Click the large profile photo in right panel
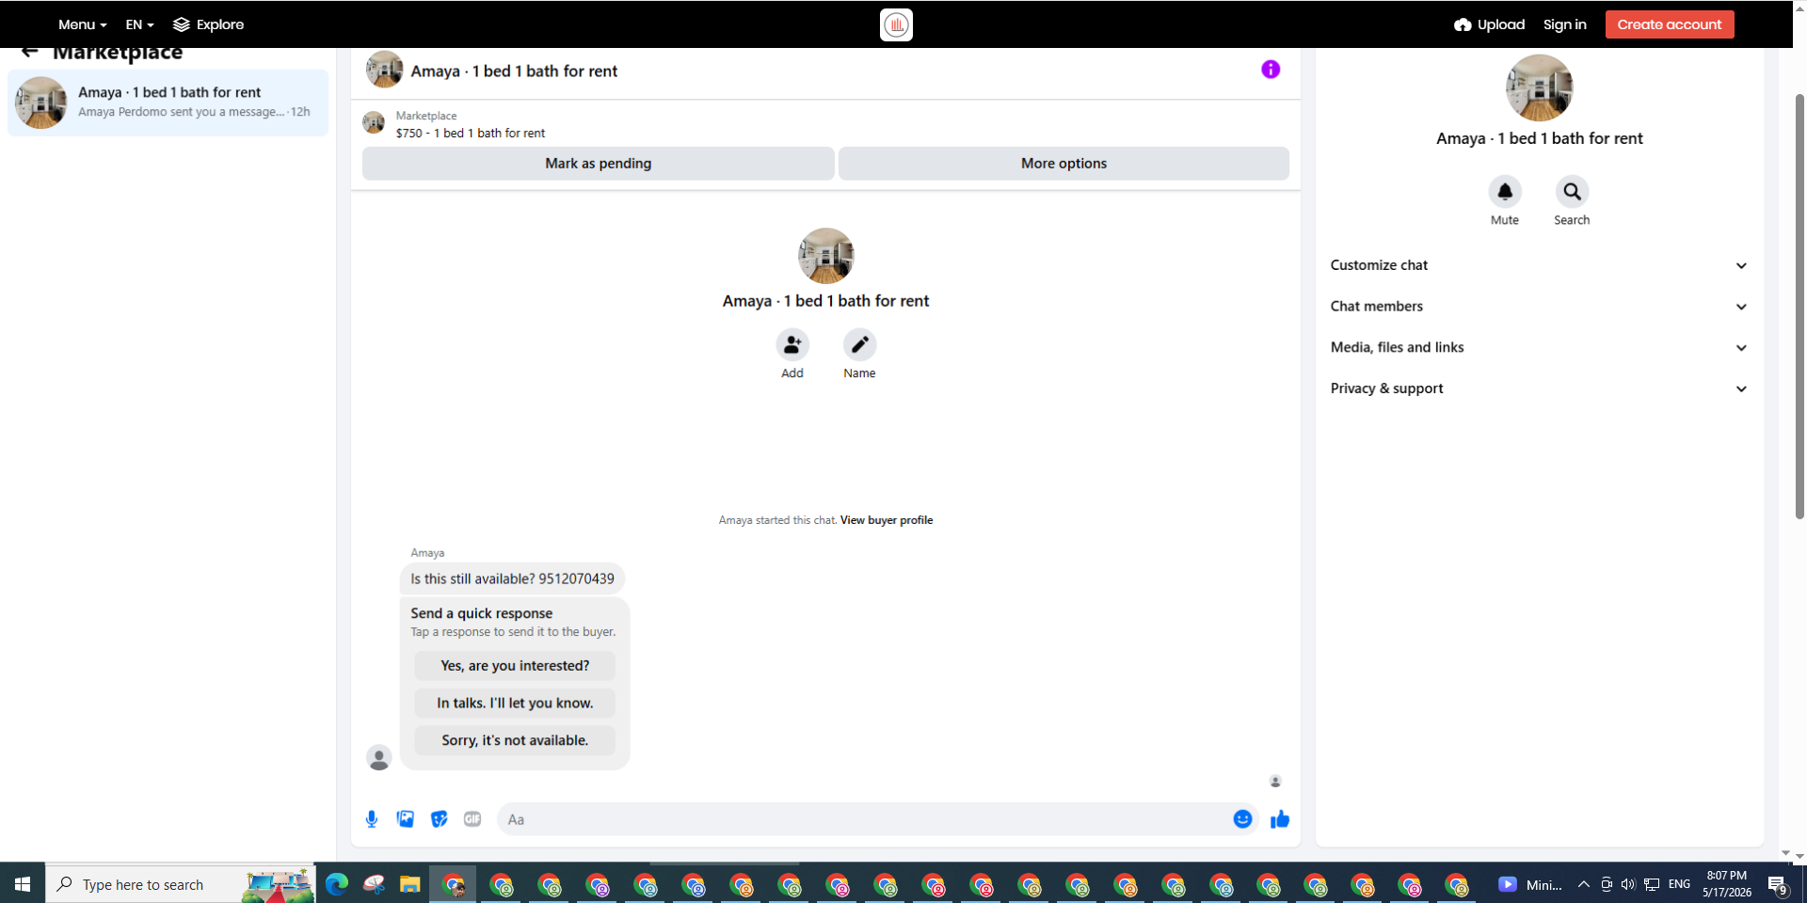This screenshot has height=903, width=1807. (x=1539, y=87)
